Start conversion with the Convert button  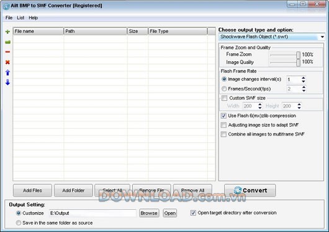click(x=250, y=191)
